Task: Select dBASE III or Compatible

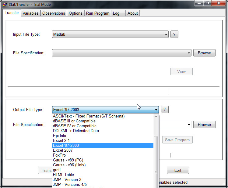Action: 103,121
